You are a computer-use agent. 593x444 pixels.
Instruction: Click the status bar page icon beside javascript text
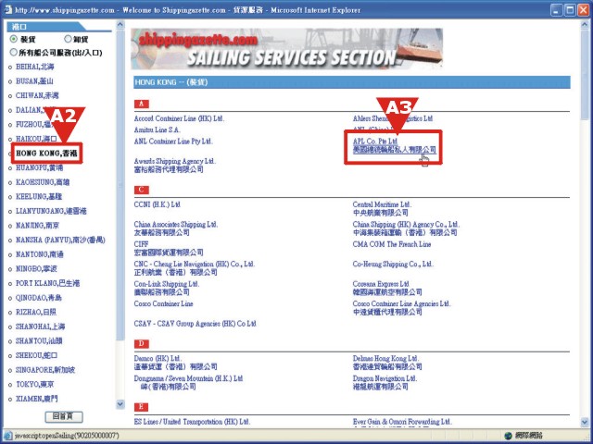(8, 436)
